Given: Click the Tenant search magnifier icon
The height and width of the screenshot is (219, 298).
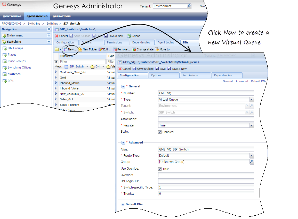Looking at the screenshot, I should pyautogui.click(x=189, y=6).
